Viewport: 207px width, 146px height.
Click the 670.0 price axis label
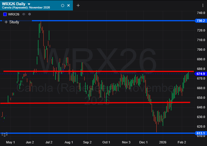click(201, 78)
